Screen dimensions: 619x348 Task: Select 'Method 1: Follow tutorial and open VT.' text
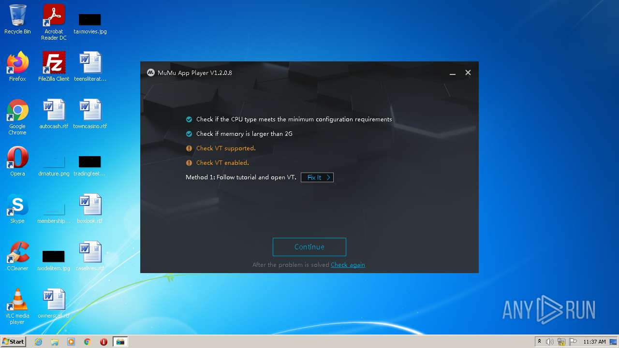tap(241, 177)
